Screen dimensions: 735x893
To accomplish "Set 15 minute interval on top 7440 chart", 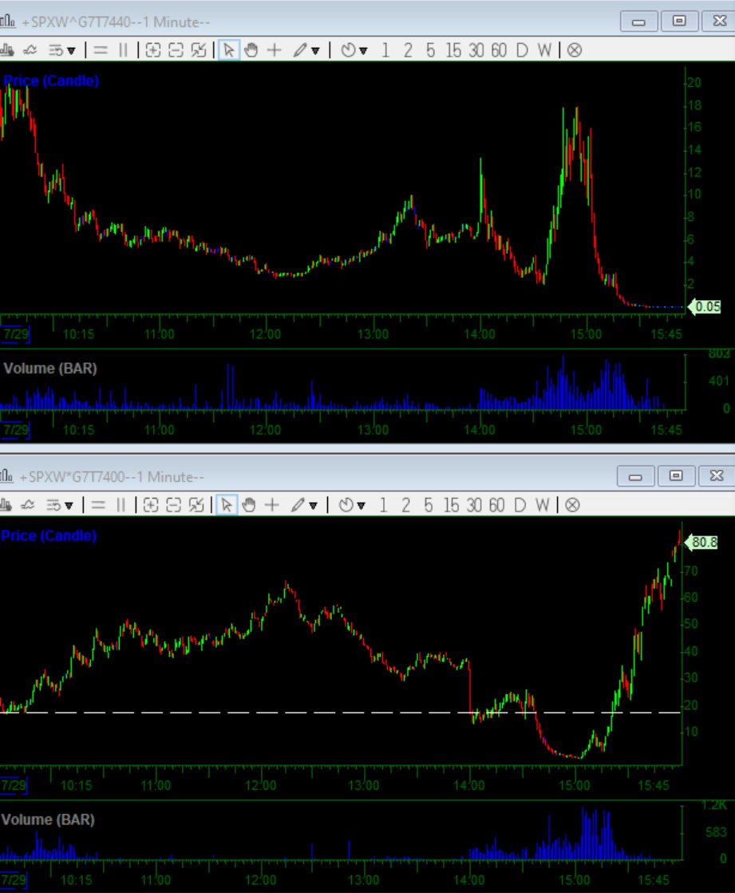I will (453, 50).
